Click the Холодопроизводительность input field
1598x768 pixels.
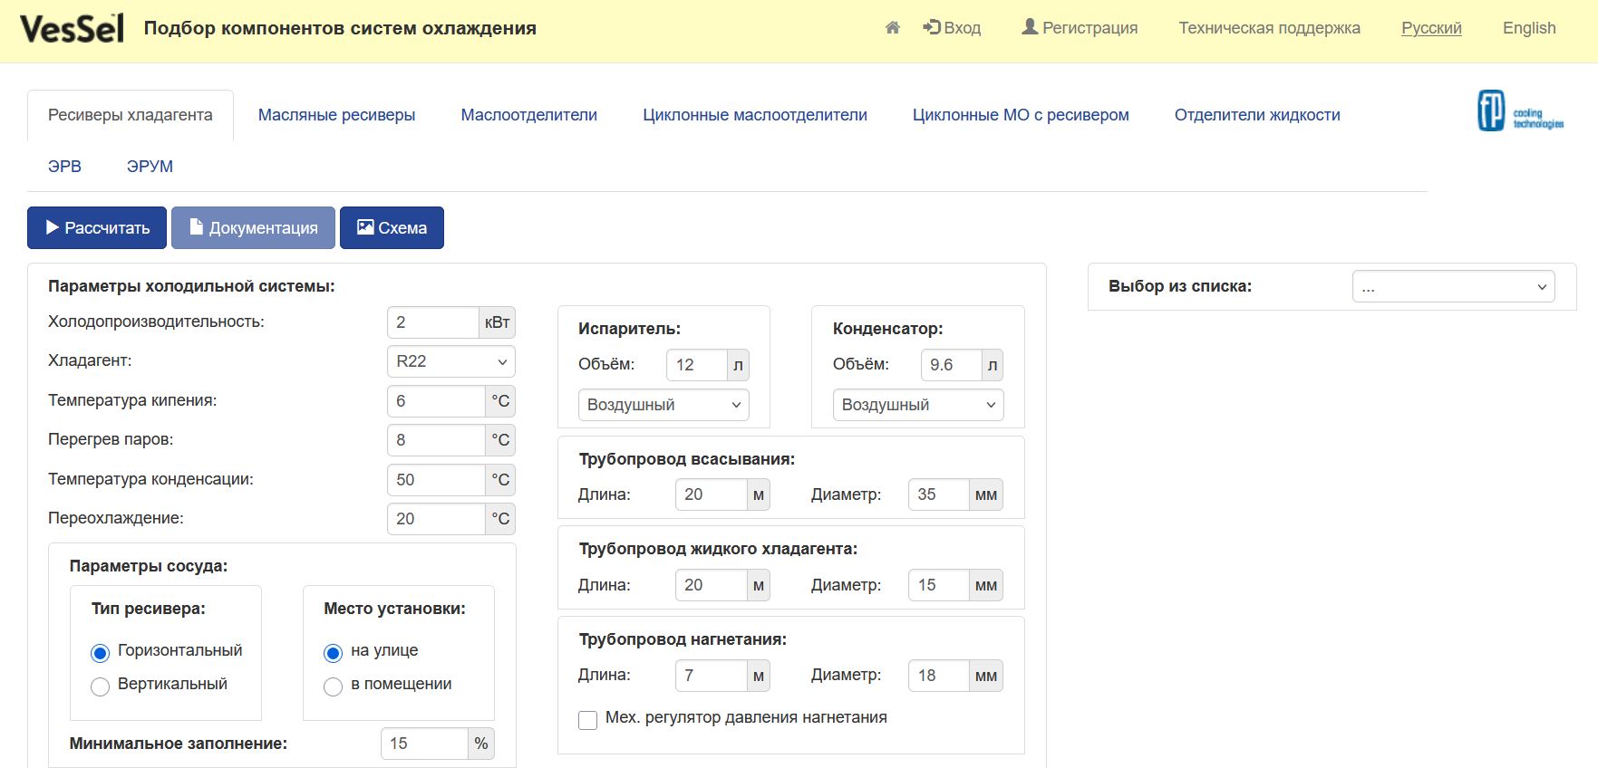[x=433, y=322]
